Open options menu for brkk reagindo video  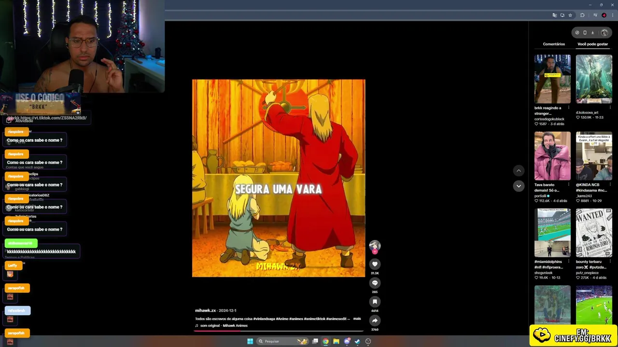(568, 108)
